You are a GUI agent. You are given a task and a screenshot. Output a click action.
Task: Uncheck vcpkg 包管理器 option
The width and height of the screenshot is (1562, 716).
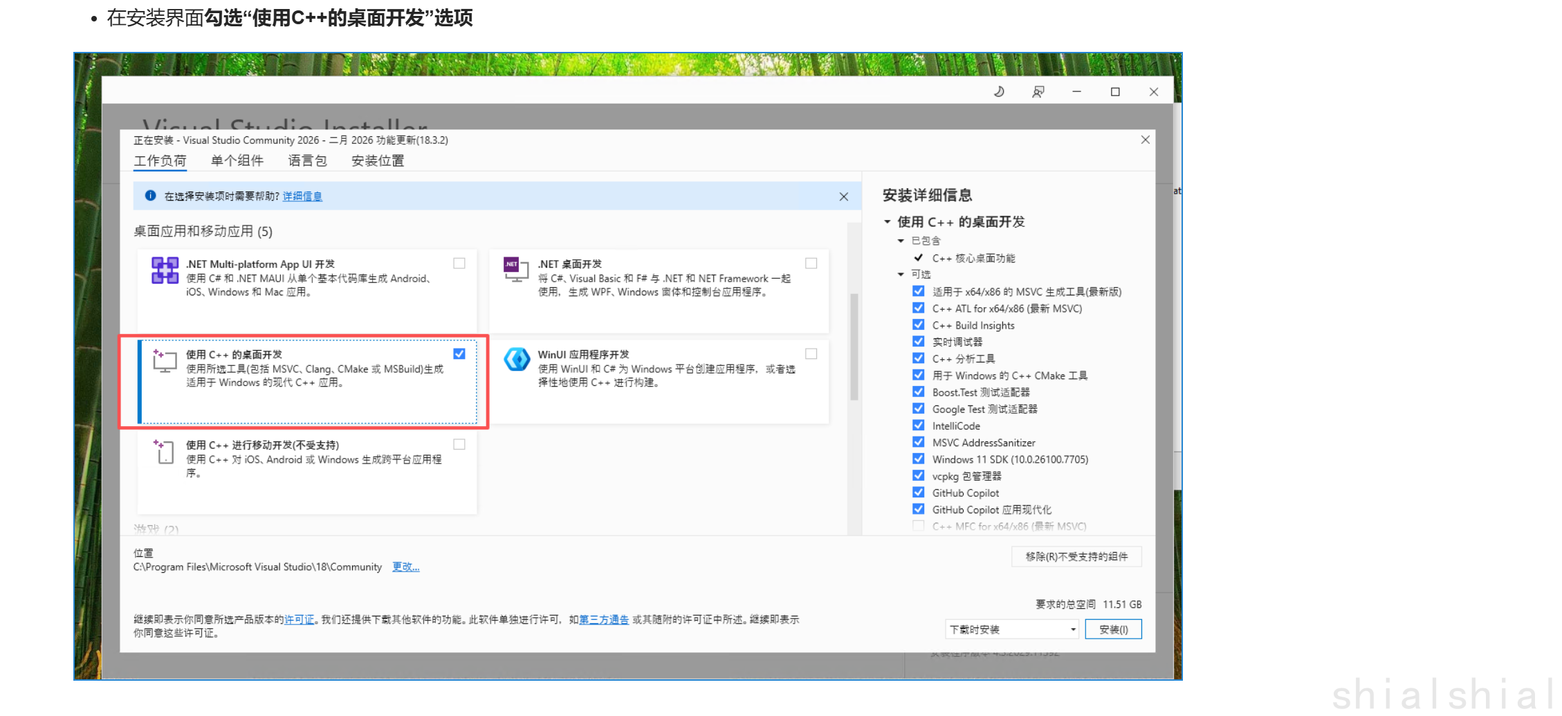[918, 475]
